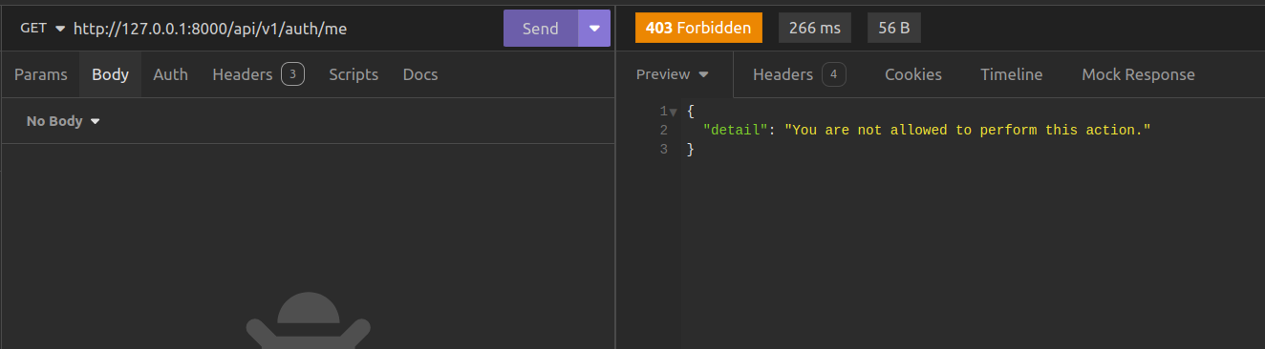Open the Send options arrow
1265x349 pixels.
click(x=594, y=29)
